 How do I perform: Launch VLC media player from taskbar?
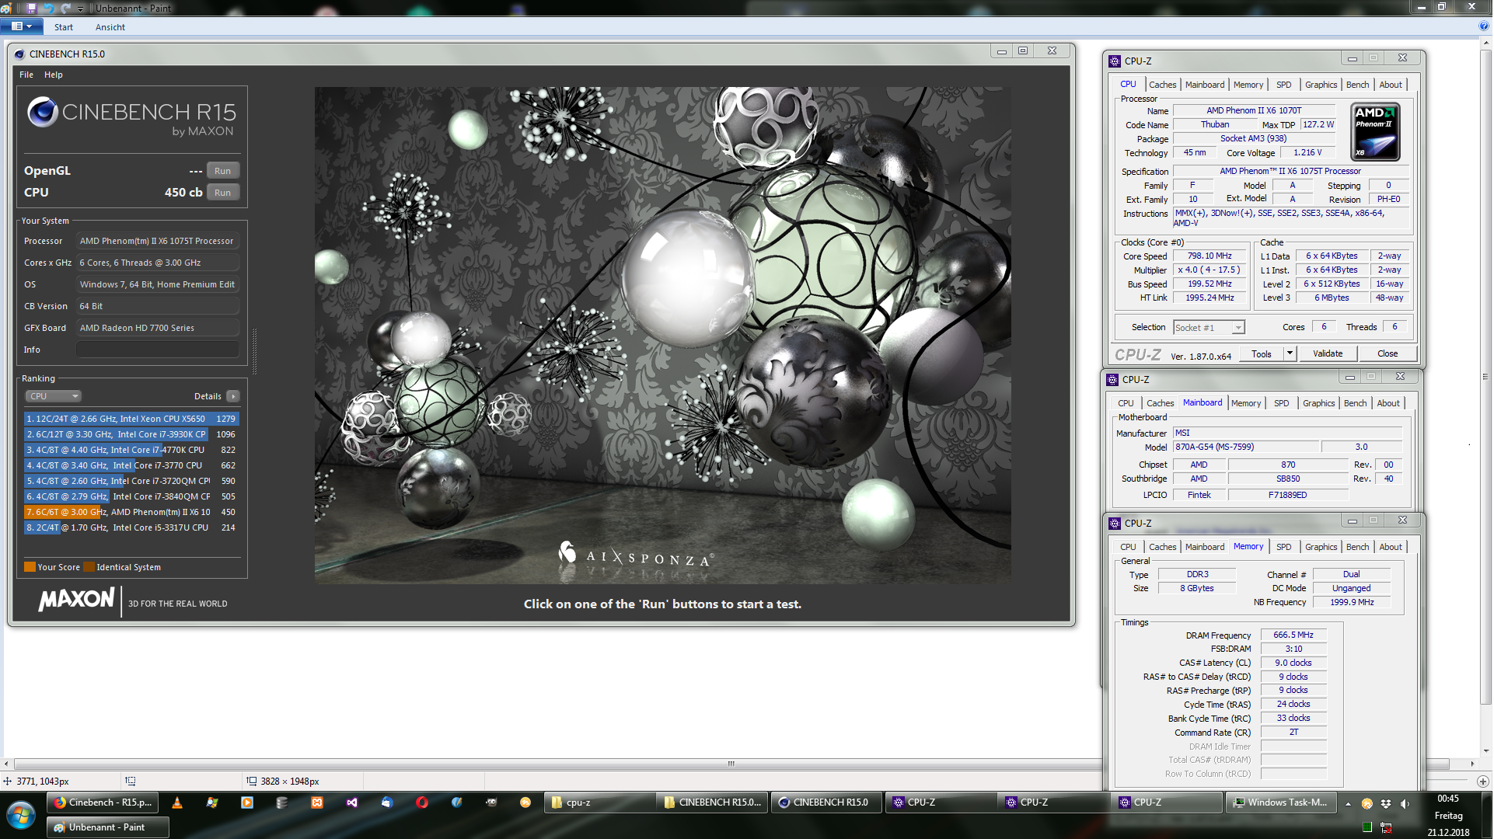(177, 803)
